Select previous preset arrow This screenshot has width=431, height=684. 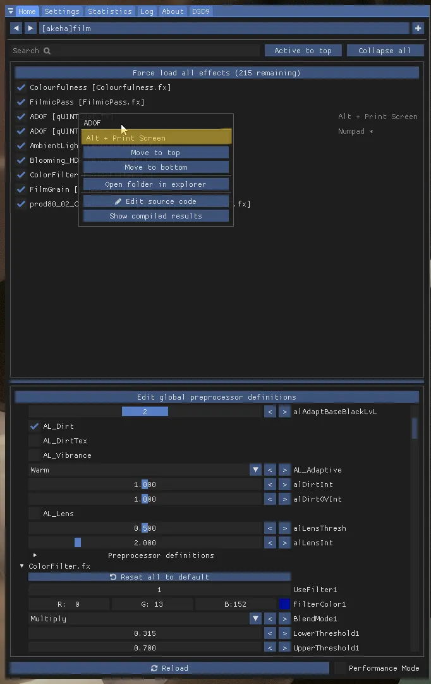[x=16, y=28]
